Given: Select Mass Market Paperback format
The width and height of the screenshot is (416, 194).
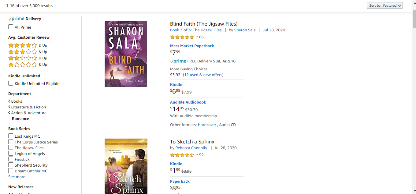Looking at the screenshot, I should click(192, 46).
